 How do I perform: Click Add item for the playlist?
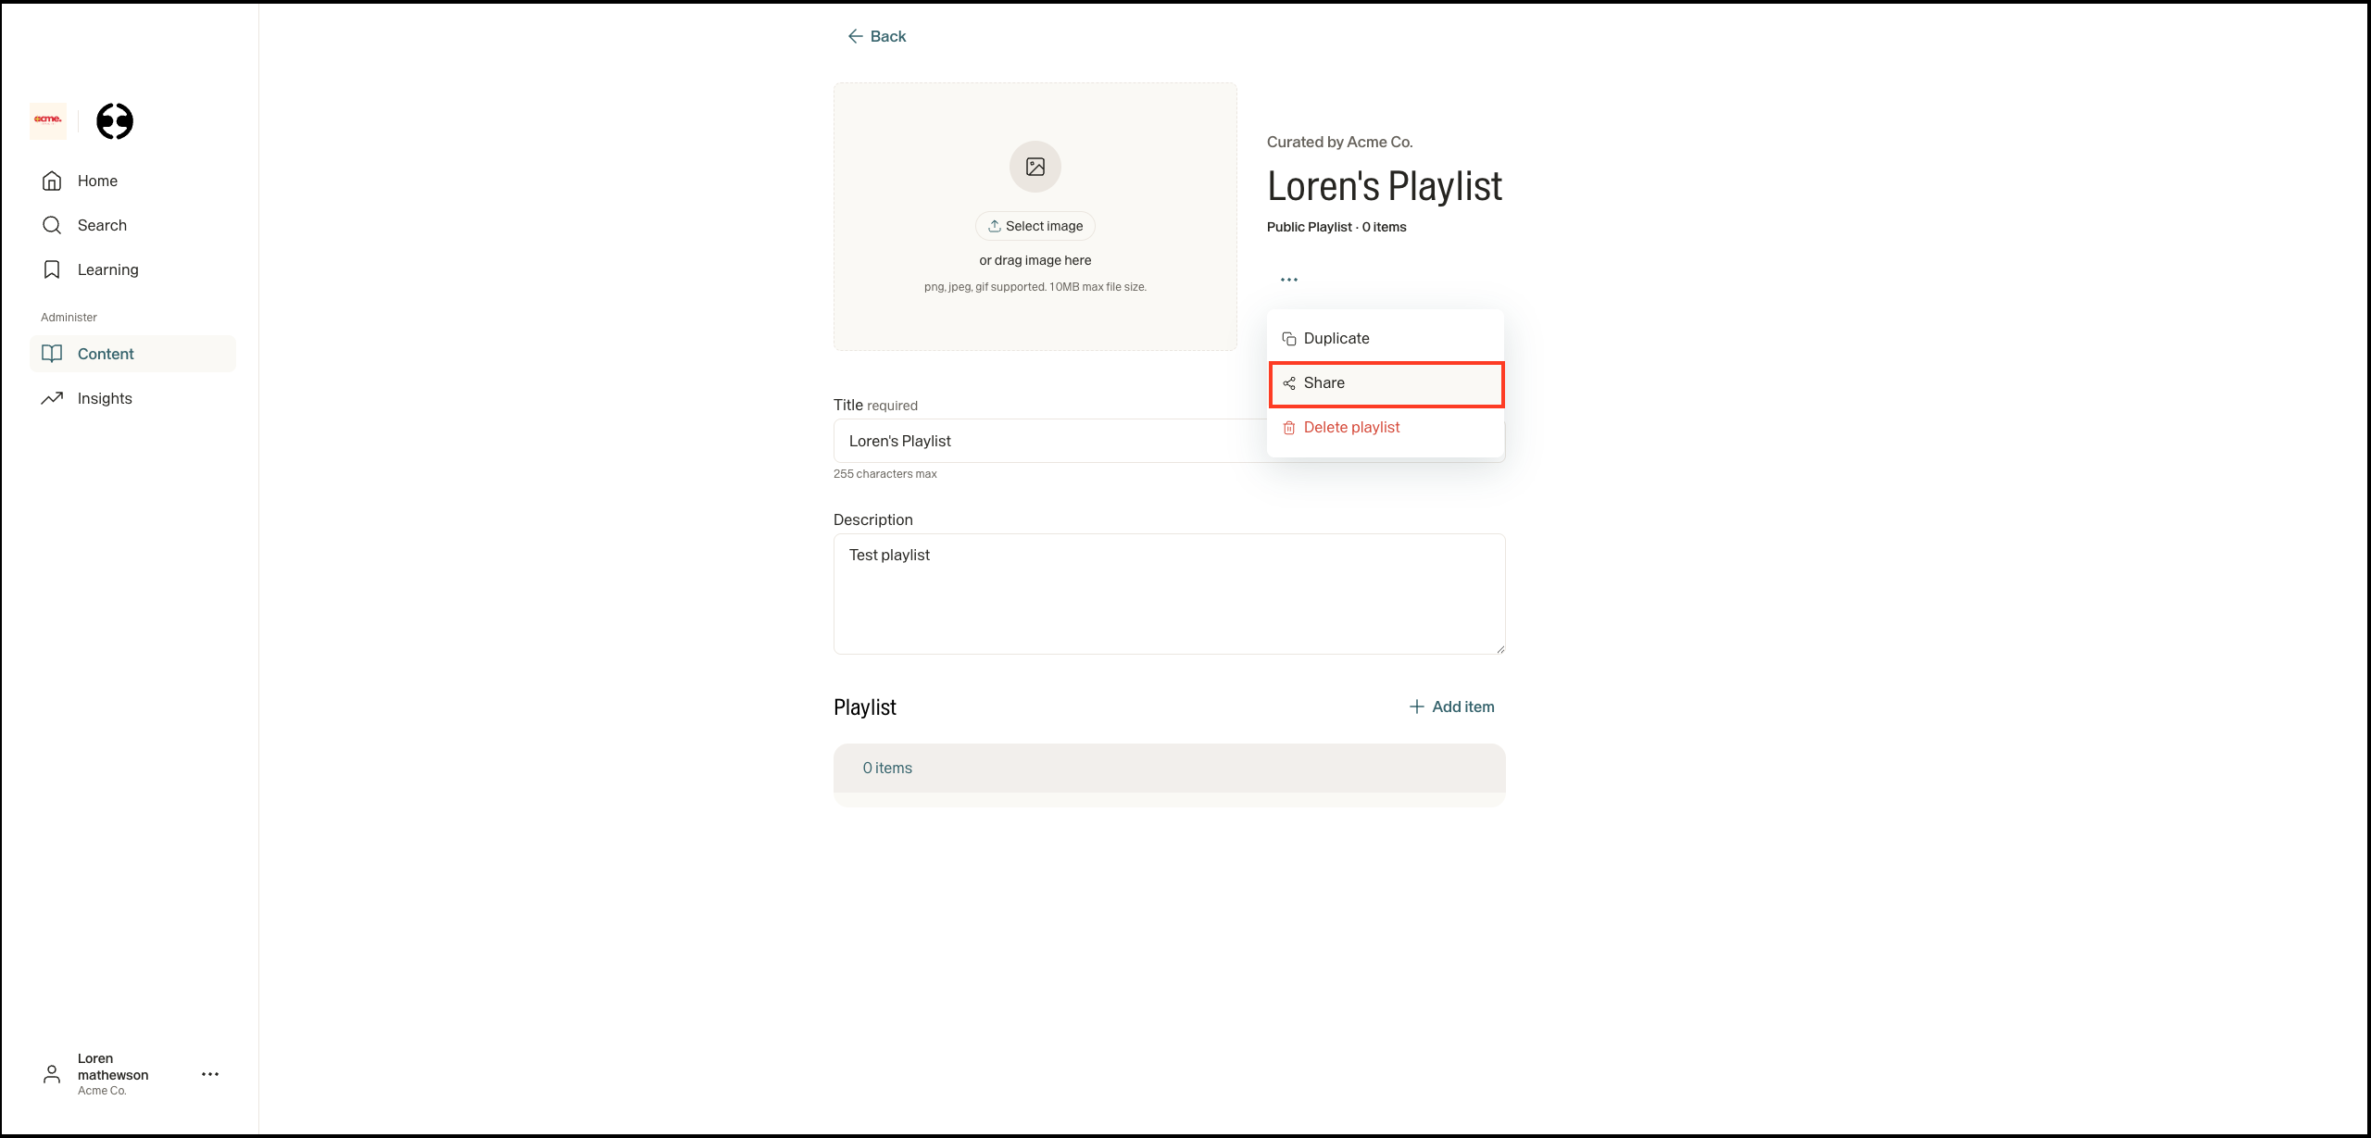pyautogui.click(x=1451, y=707)
